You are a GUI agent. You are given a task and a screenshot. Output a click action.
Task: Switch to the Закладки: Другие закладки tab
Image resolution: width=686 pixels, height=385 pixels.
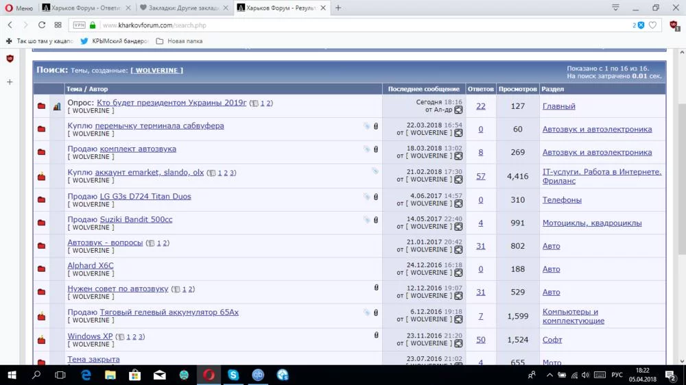[x=184, y=8]
